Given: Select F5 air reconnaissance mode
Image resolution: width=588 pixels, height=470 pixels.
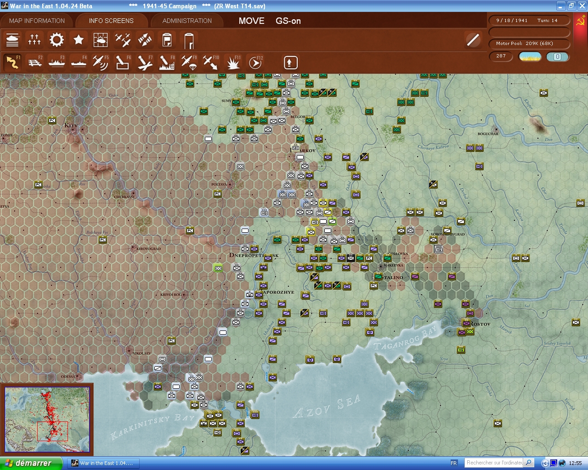Looking at the screenshot, I should tap(101, 62).
